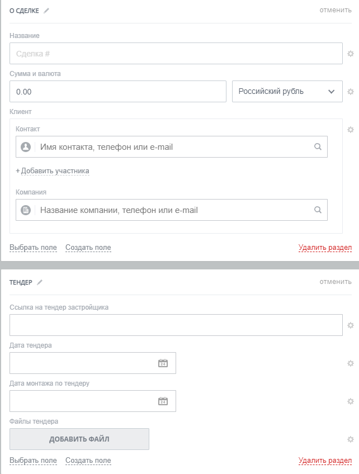Expand the Российский рубль currency dropdown
The image size is (359, 474).
tap(287, 92)
